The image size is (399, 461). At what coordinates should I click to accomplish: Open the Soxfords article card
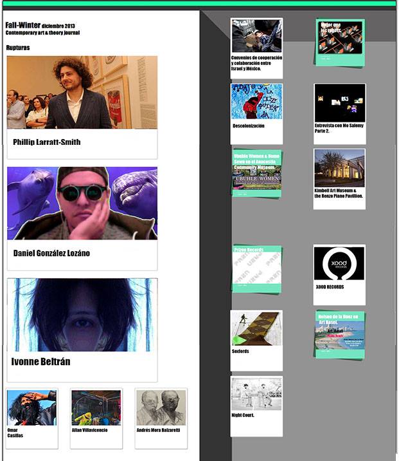256,341
